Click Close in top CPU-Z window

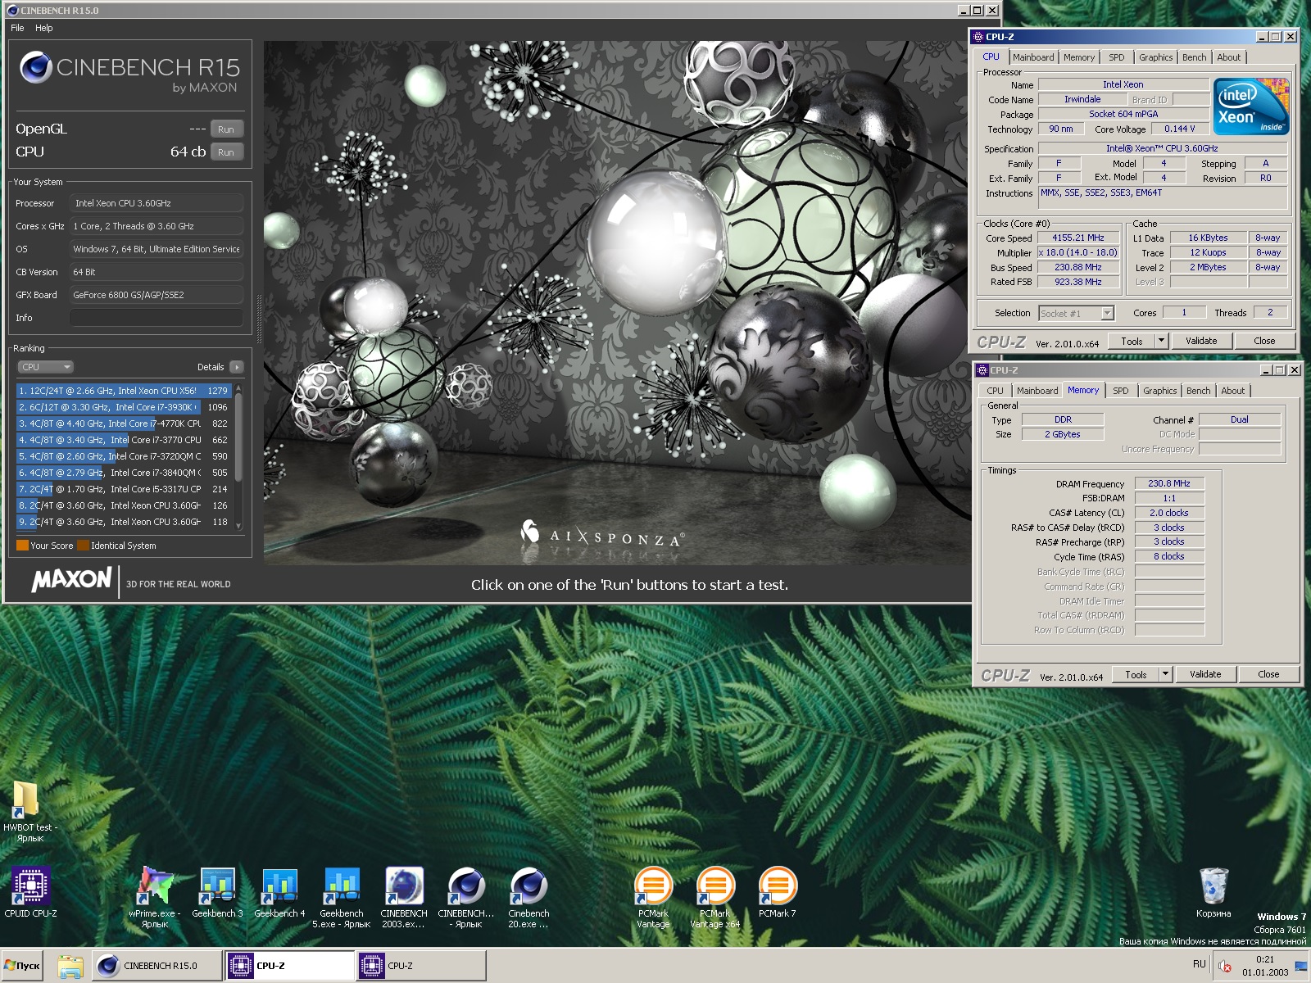tap(1264, 341)
